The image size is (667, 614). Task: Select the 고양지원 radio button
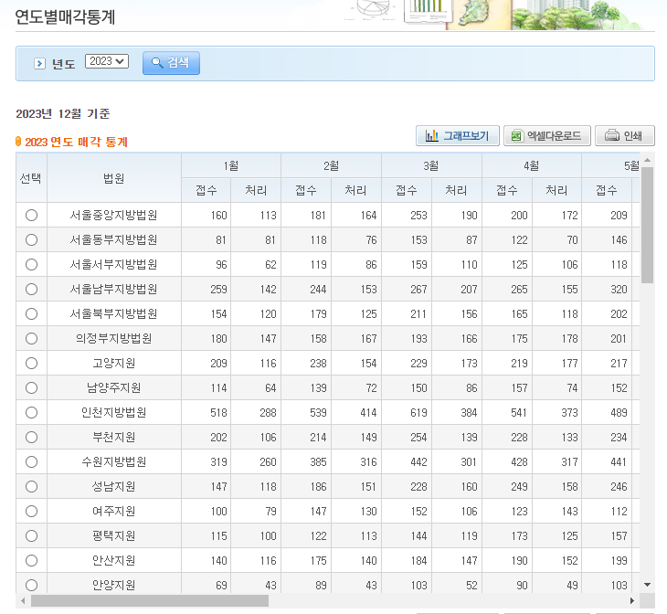31,364
